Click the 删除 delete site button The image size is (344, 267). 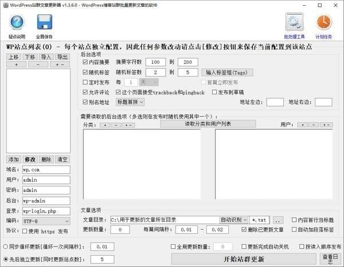(46, 160)
